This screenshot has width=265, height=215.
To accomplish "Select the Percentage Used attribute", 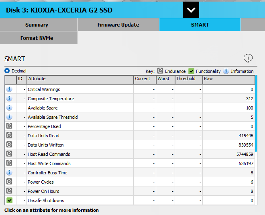I will tap(44, 126).
